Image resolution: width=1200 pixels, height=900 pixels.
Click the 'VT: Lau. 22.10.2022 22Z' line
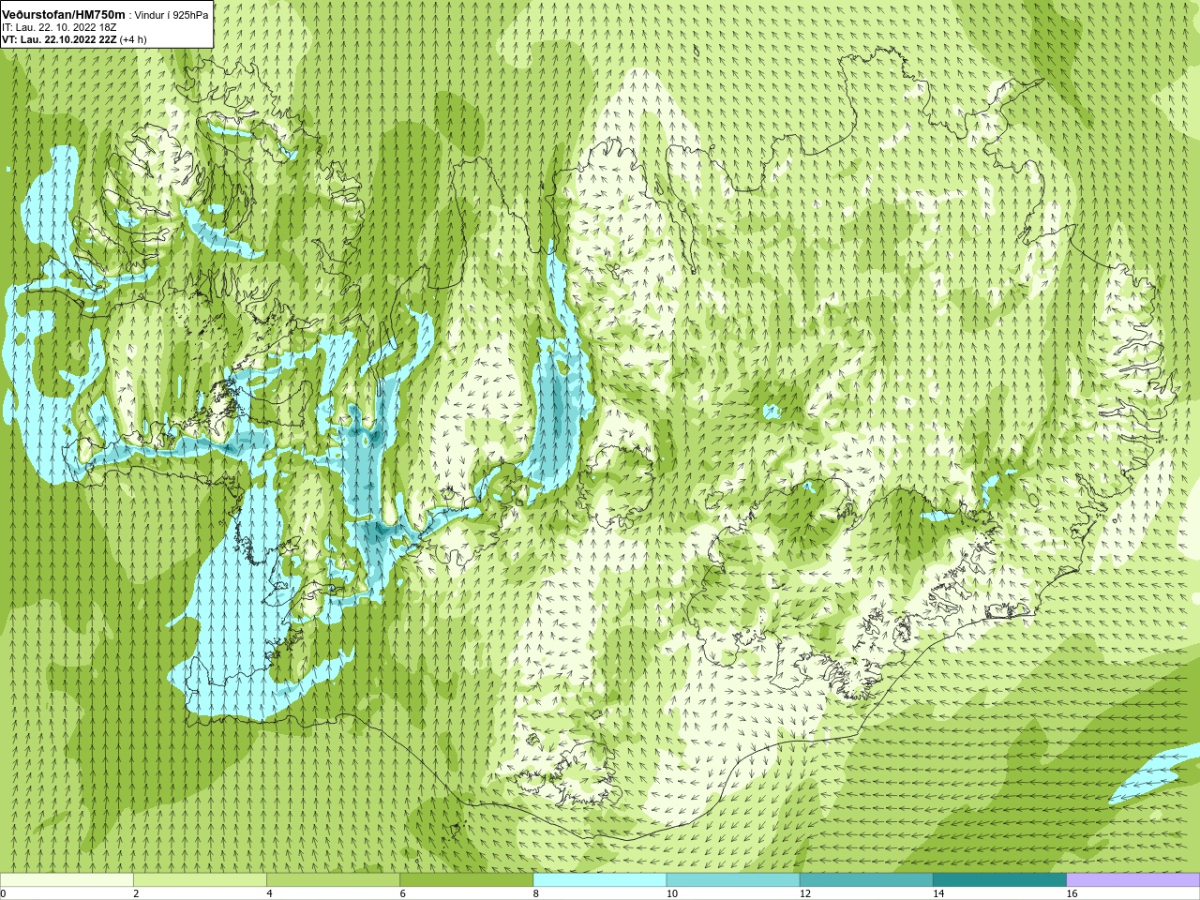tap(59, 39)
